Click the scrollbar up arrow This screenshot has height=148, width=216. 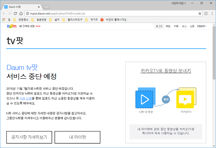pos(214,25)
